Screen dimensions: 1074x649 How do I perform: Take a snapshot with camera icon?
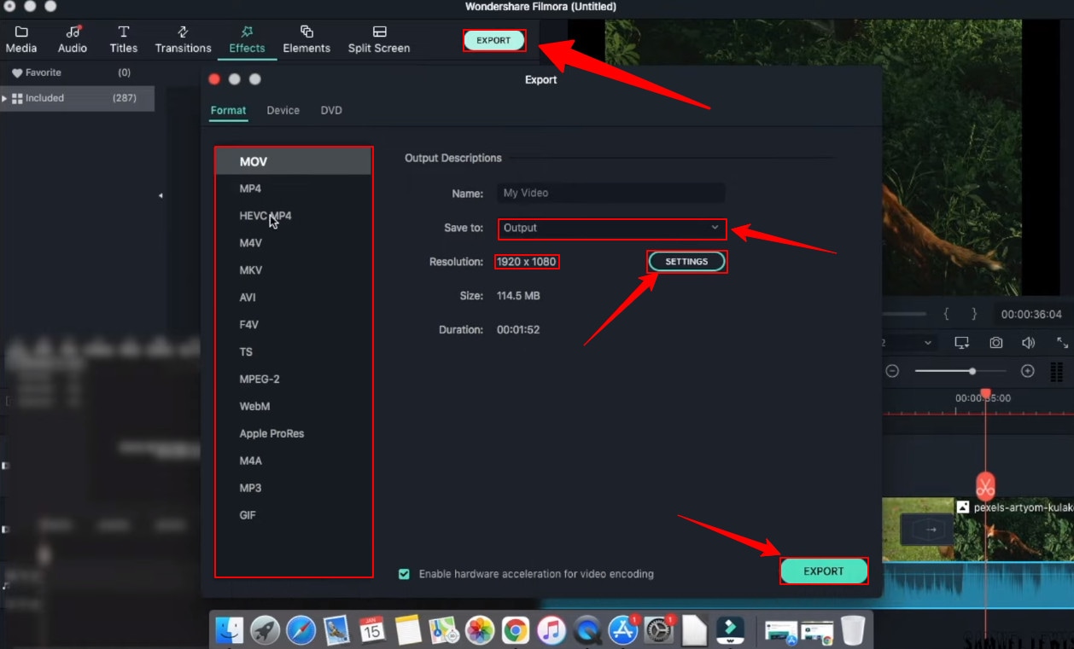pos(996,343)
